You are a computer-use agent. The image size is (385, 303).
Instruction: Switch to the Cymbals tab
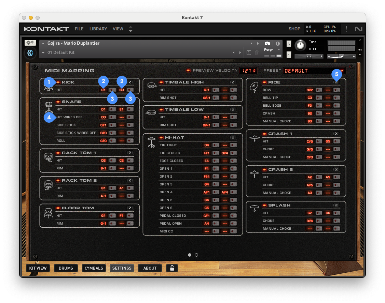94,268
